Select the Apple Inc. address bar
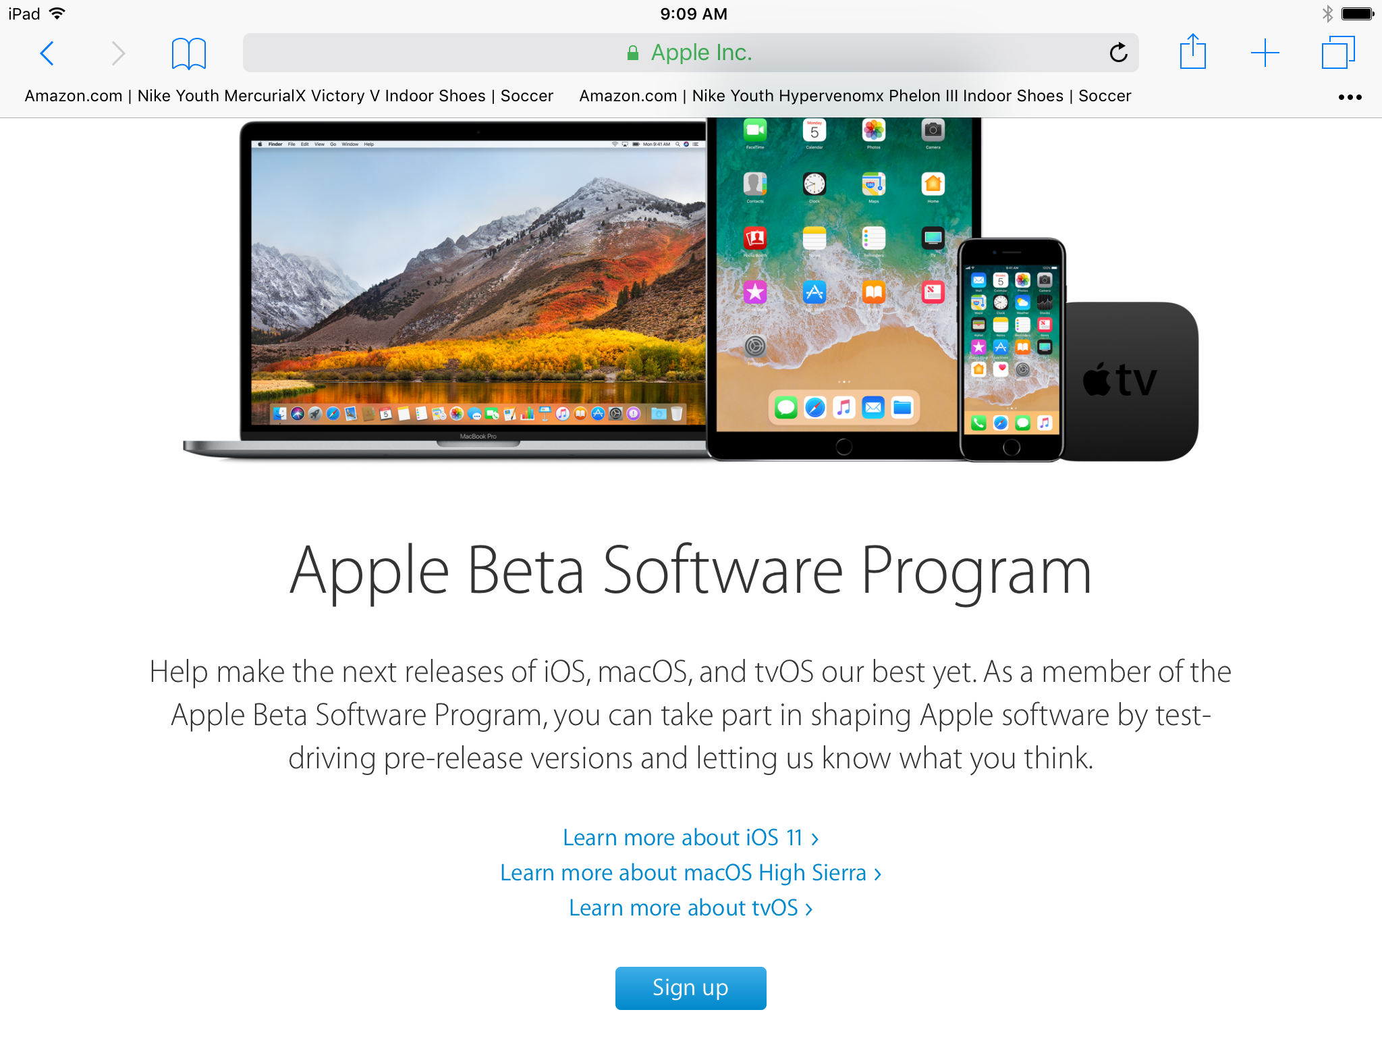Screen dimensions: 1382x1037 pos(690,53)
